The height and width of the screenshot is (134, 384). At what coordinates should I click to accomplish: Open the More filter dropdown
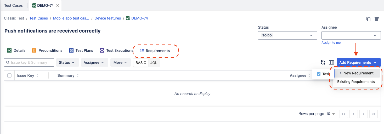click(x=120, y=62)
